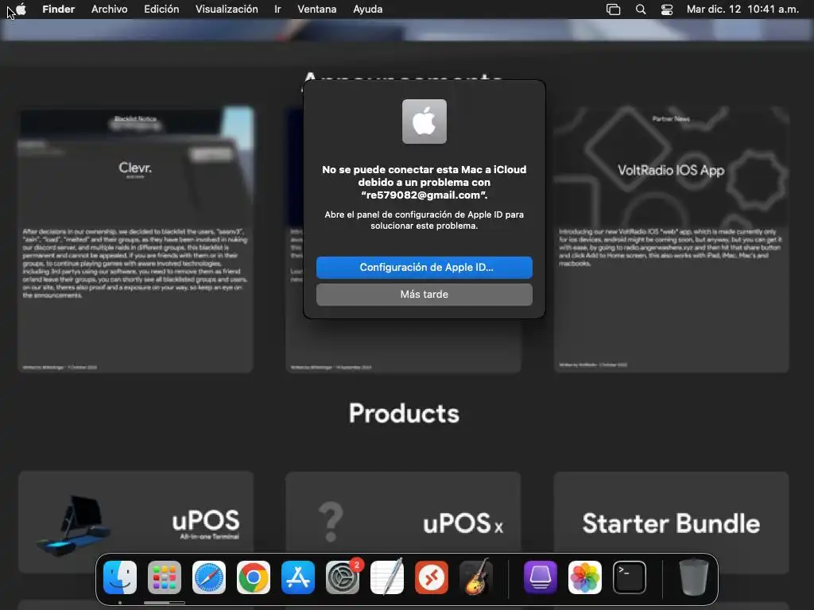Screen dimensions: 814x610
Task: Open System Settings with badge in Dock
Action: 343,577
